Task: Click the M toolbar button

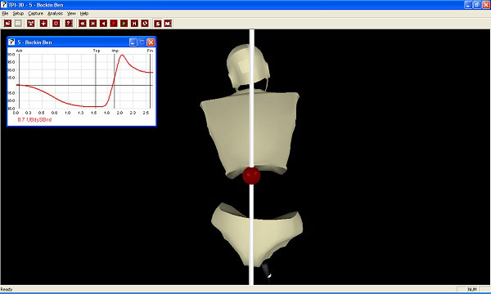Action: click(x=168, y=24)
